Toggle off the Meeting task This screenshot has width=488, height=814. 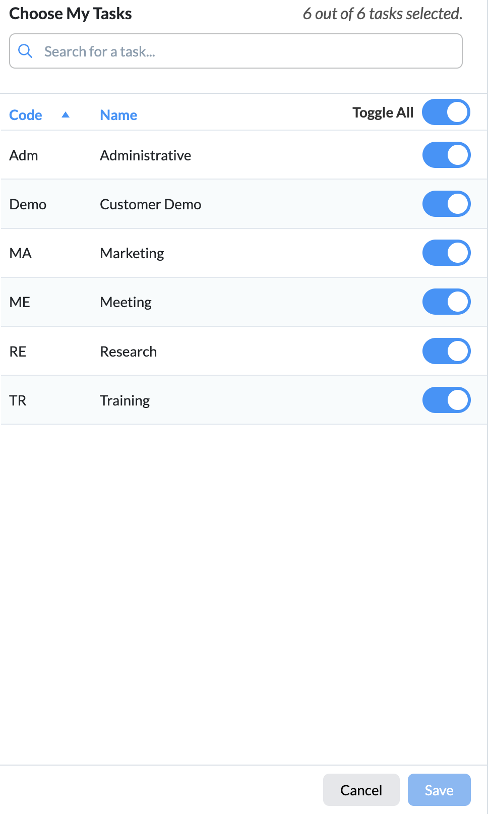point(446,302)
